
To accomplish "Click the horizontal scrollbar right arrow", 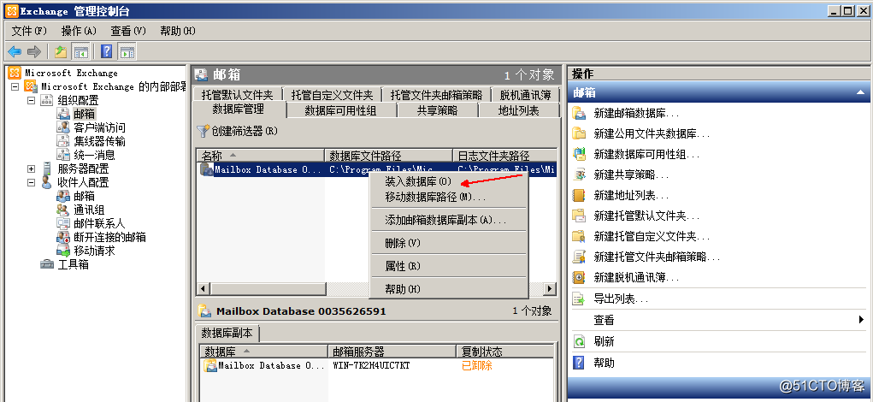I will tap(550, 289).
